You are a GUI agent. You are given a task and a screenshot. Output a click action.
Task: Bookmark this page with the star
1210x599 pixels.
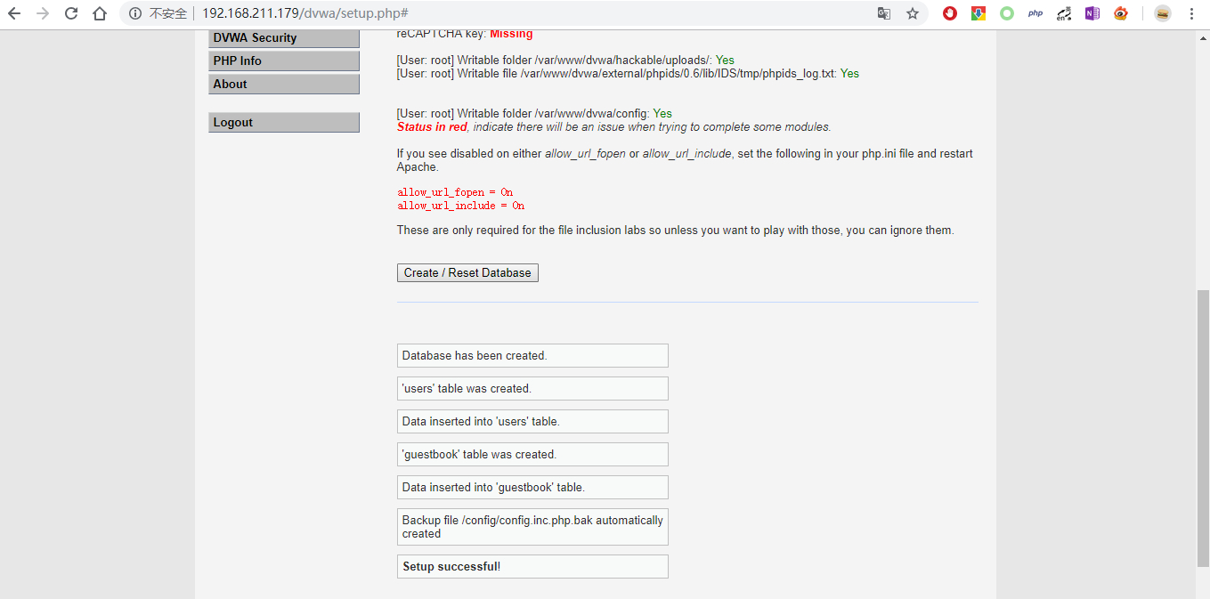point(913,13)
